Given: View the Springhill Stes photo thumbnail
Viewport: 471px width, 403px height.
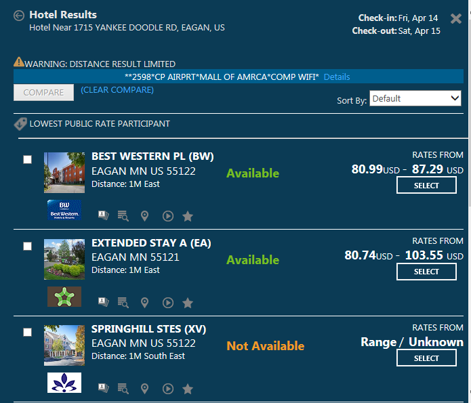Looking at the screenshot, I should click(x=64, y=345).
